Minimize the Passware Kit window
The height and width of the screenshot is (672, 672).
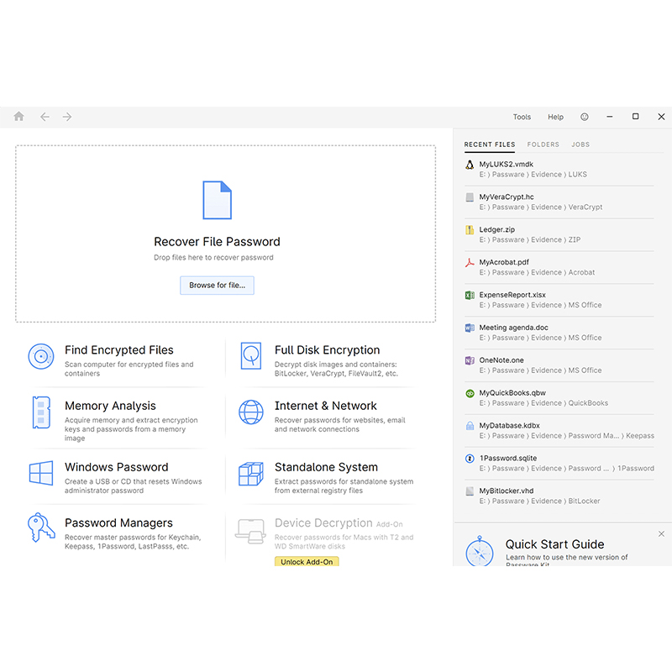[610, 117]
